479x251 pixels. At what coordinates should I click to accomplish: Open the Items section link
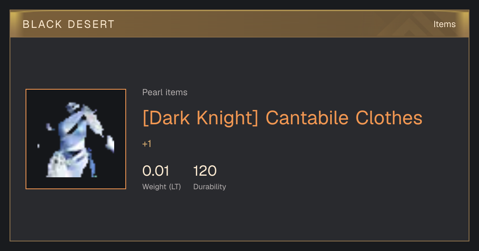coord(444,24)
